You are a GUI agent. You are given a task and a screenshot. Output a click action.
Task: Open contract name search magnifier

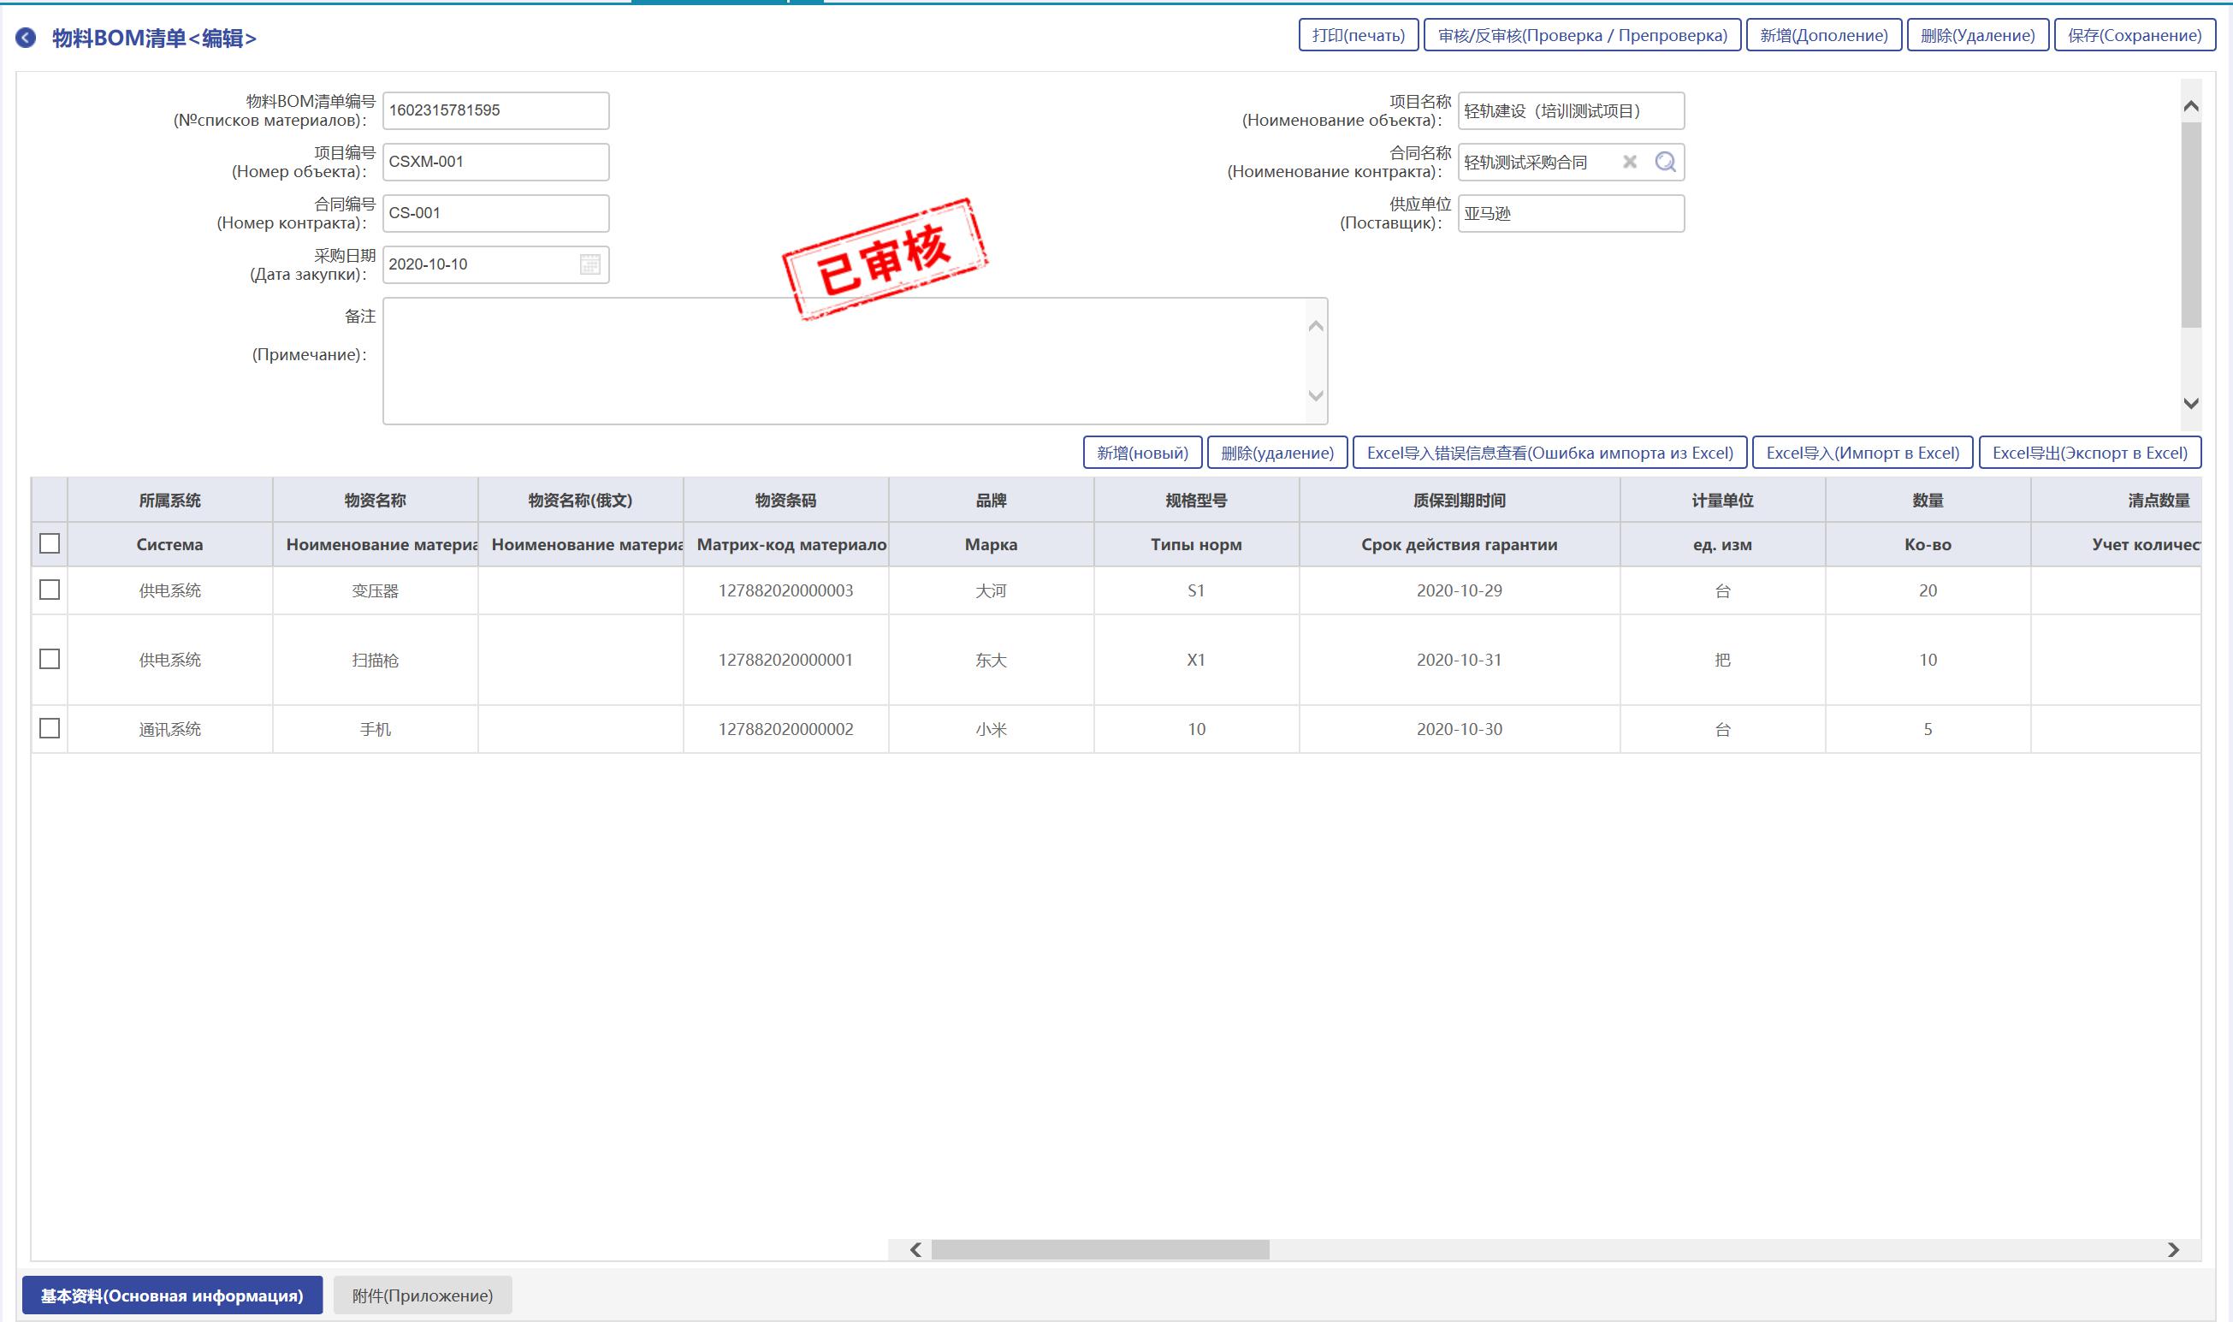pyautogui.click(x=1665, y=162)
